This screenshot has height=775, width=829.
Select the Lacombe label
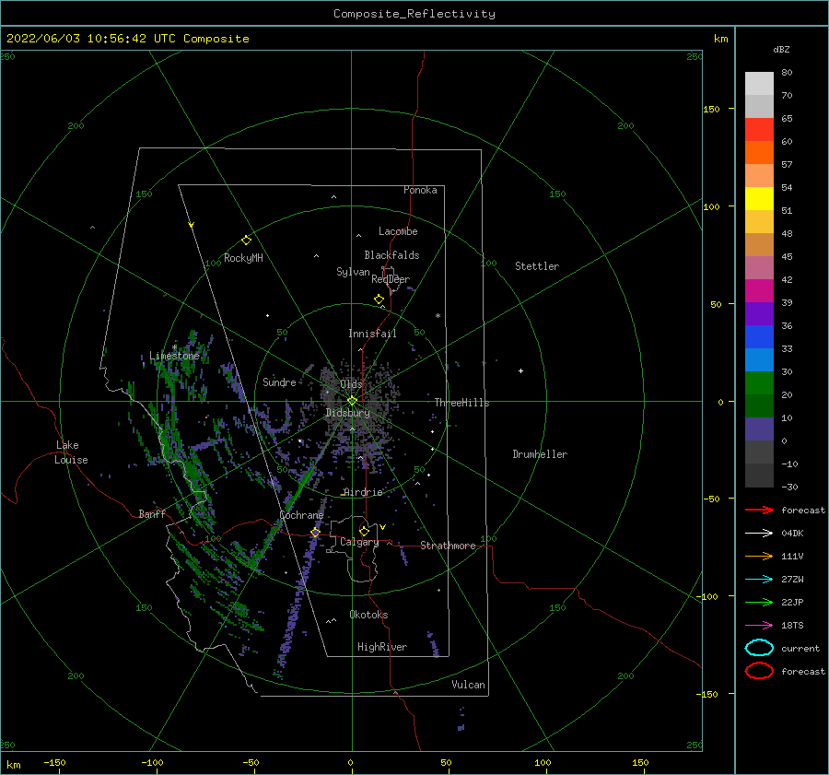398,231
